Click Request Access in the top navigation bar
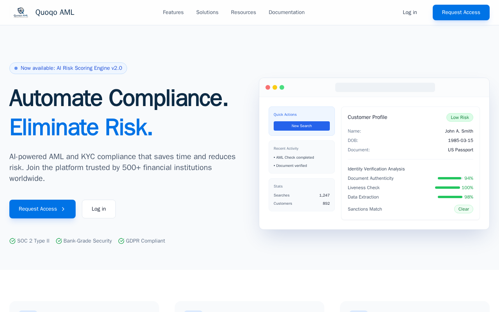 point(461,12)
